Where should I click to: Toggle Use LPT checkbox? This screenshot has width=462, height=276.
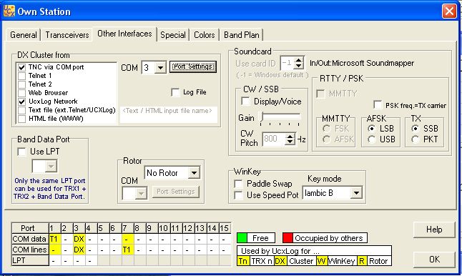[21, 152]
